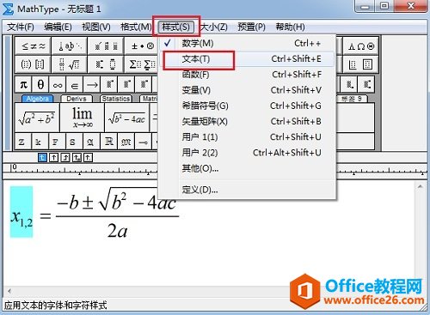Choose the checked 数学(M) style

click(247, 44)
